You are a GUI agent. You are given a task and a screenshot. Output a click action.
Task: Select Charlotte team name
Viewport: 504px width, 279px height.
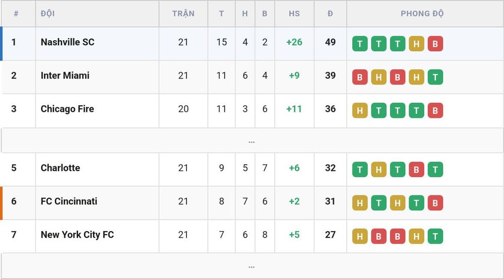click(60, 168)
